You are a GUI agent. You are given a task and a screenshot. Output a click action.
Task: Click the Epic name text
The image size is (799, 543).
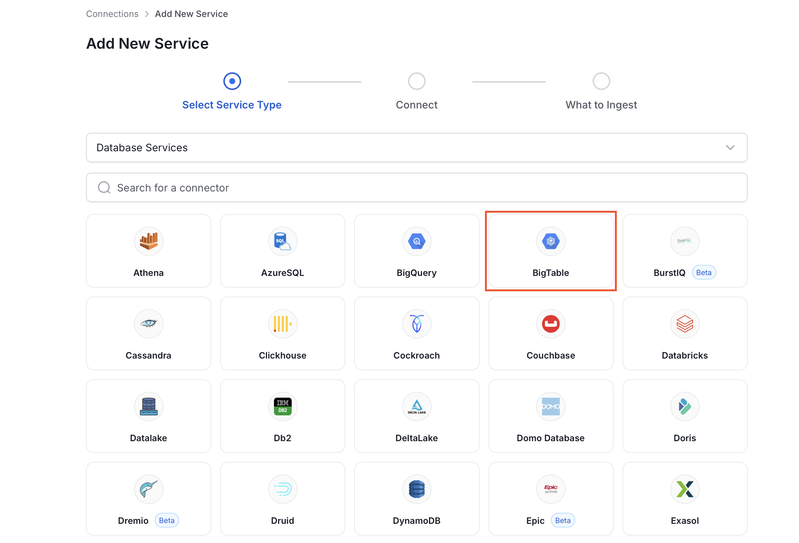(535, 521)
